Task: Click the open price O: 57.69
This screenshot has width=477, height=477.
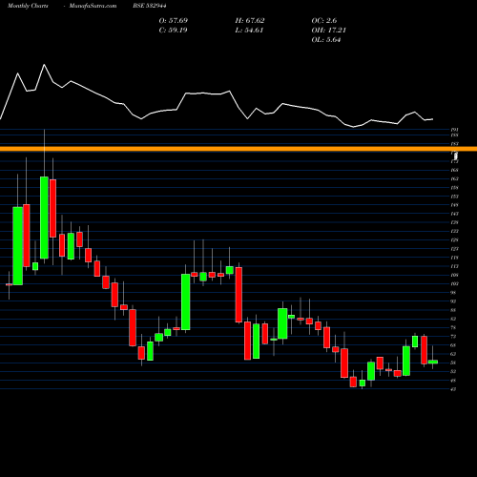Action: pos(174,21)
